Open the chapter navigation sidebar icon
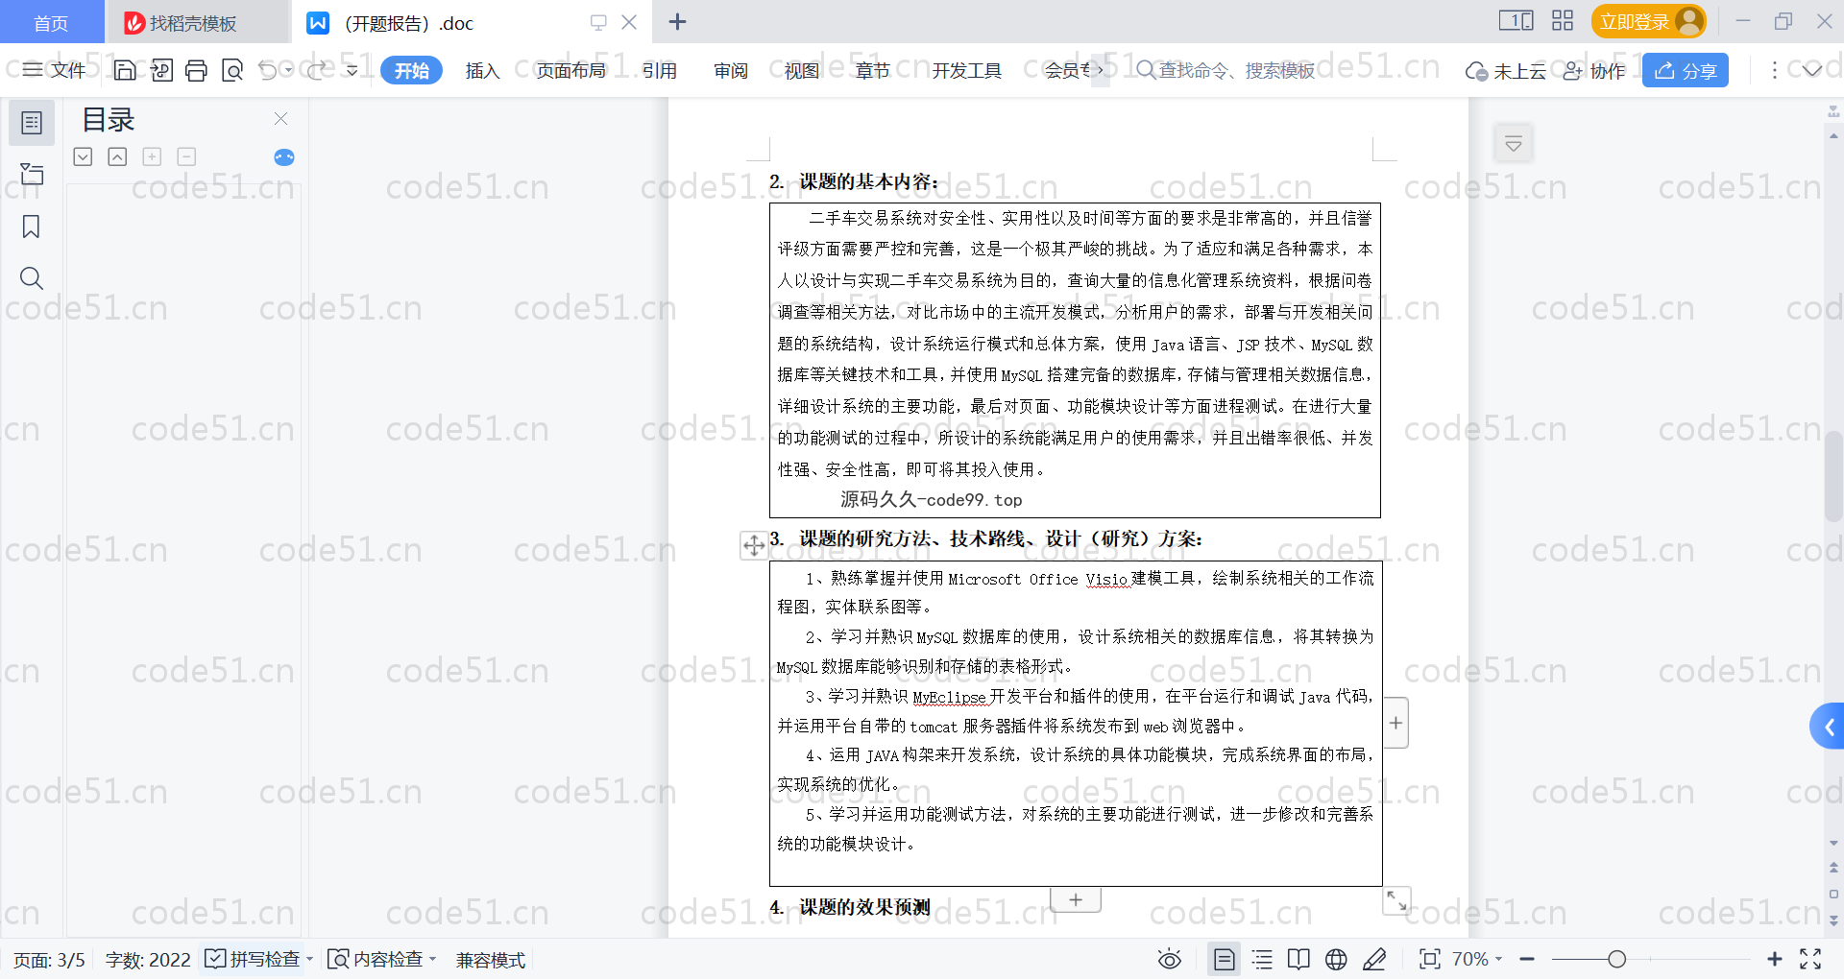Screen dimensions: 1844x979 (x=32, y=174)
